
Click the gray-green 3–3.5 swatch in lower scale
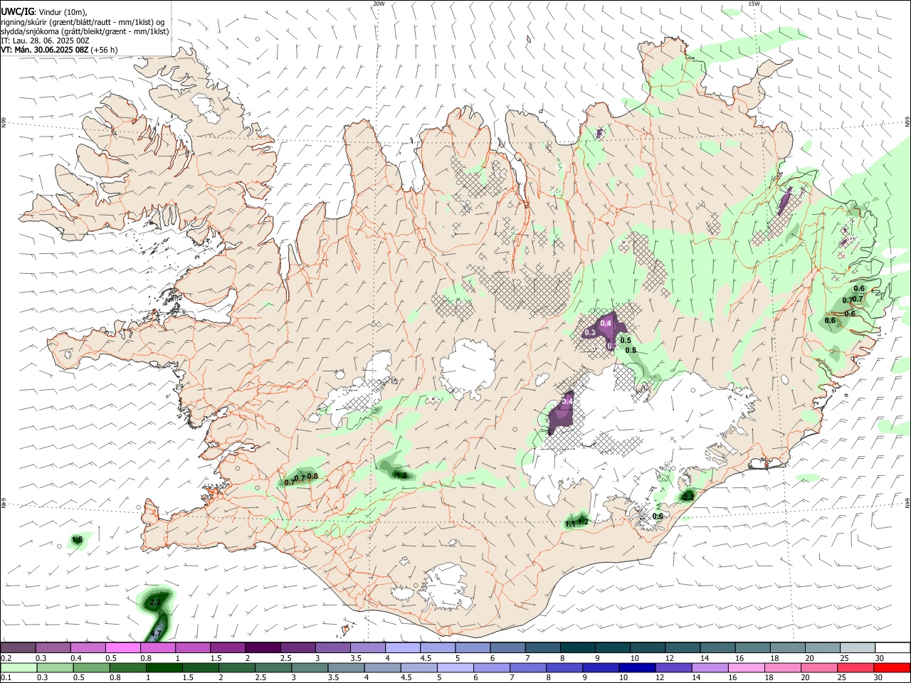pos(310,667)
